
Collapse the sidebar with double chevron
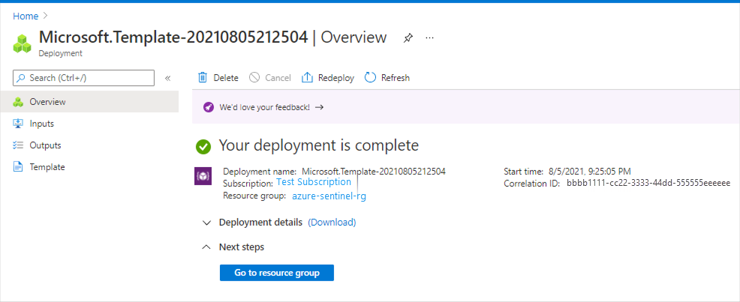pyautogui.click(x=167, y=78)
